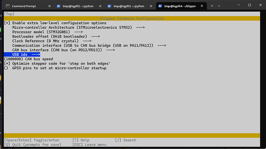Close the biqu@kgpft4 klipper tab
The height and width of the screenshot is (149, 266).
pyautogui.click(x=202, y=6)
